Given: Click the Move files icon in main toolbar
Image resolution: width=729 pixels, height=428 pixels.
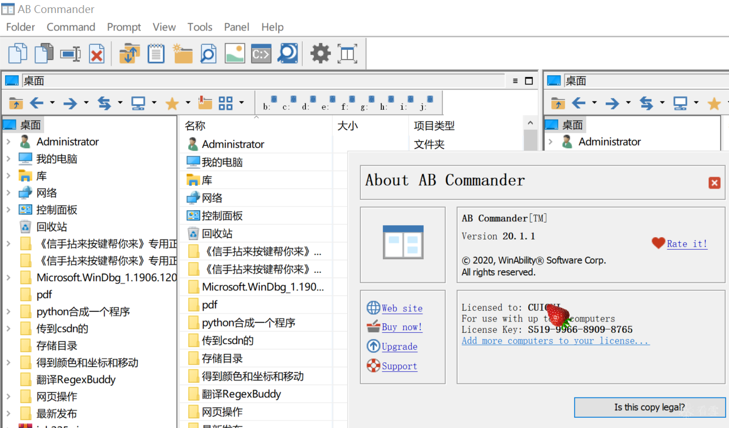Looking at the screenshot, I should [44, 54].
